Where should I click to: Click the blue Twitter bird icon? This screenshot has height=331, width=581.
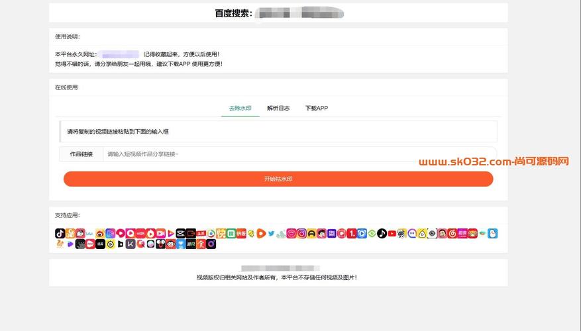(271, 233)
